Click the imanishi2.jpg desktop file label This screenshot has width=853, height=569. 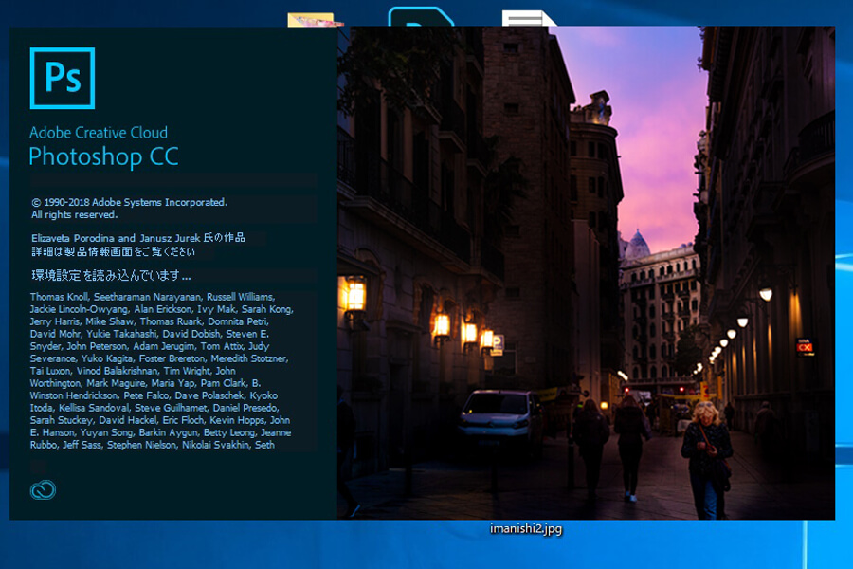tap(526, 529)
